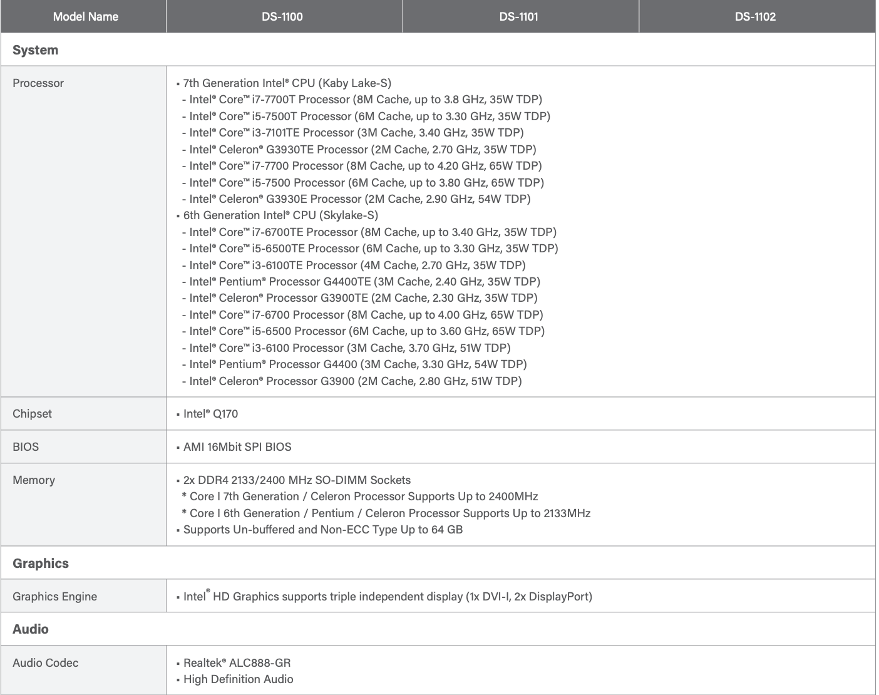The image size is (879, 695).
Task: Click the Audio section heading
Action: [x=30, y=629]
